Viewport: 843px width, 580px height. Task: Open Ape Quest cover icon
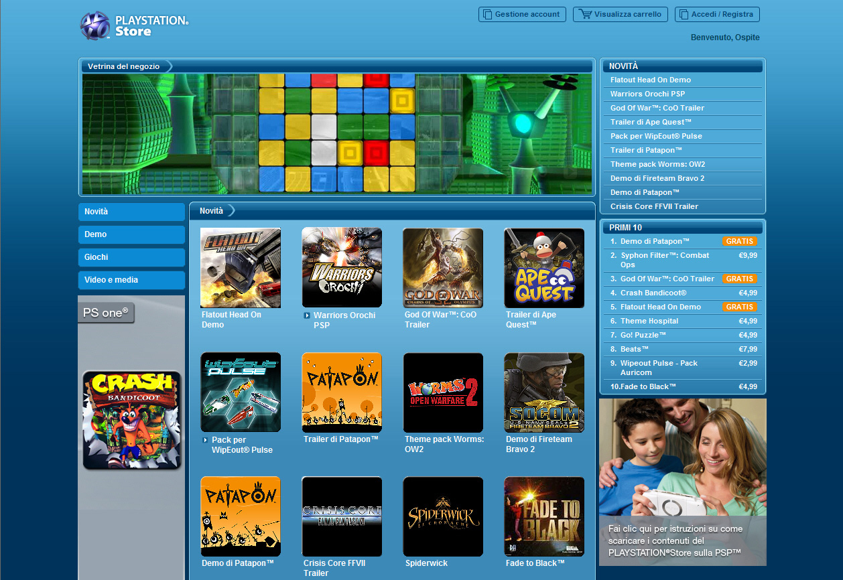544,268
